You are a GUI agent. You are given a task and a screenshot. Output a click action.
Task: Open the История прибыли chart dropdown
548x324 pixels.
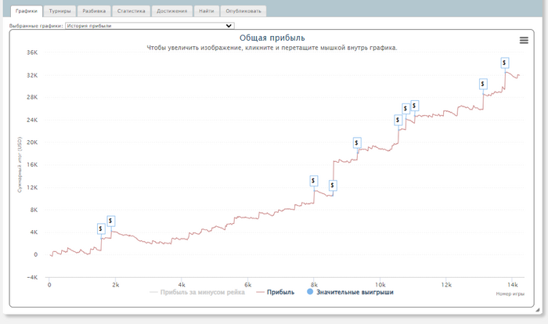tap(150, 26)
